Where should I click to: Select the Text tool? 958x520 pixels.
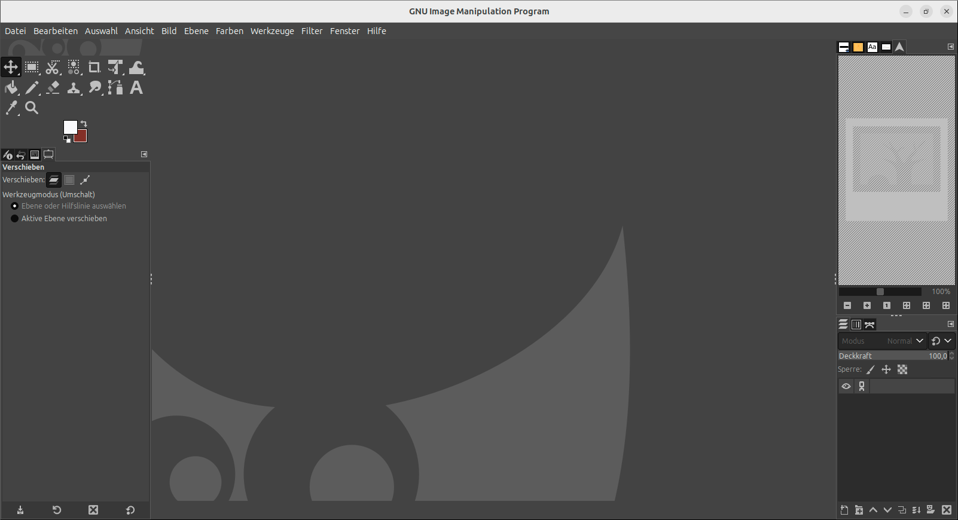tap(136, 88)
